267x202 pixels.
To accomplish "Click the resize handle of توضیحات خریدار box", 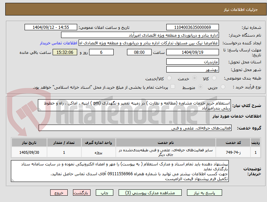I will tap(13, 180).
